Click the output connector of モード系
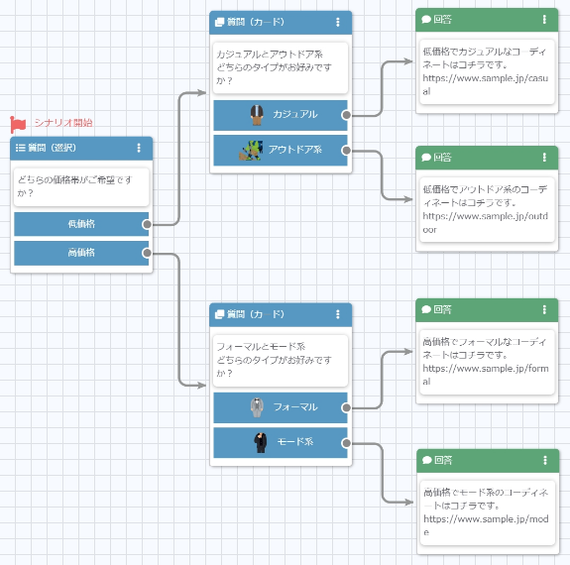The height and width of the screenshot is (565, 570). tap(346, 443)
